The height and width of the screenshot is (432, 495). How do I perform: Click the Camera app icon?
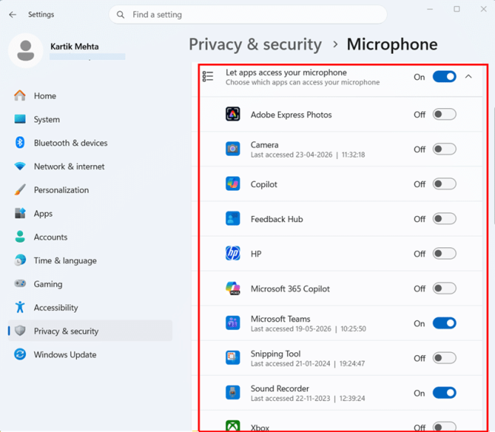pyautogui.click(x=233, y=149)
